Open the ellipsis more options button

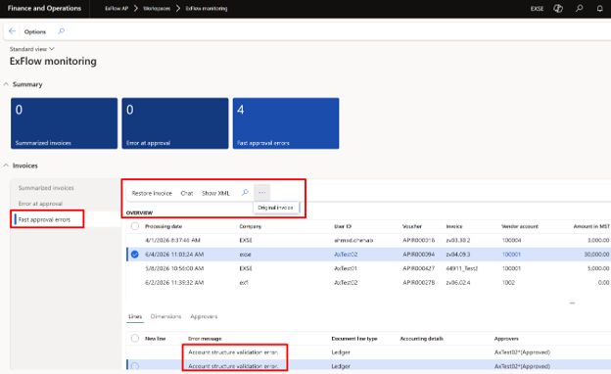coord(261,193)
